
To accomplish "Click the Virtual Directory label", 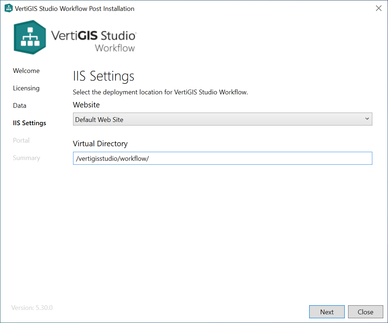I will pyautogui.click(x=100, y=144).
